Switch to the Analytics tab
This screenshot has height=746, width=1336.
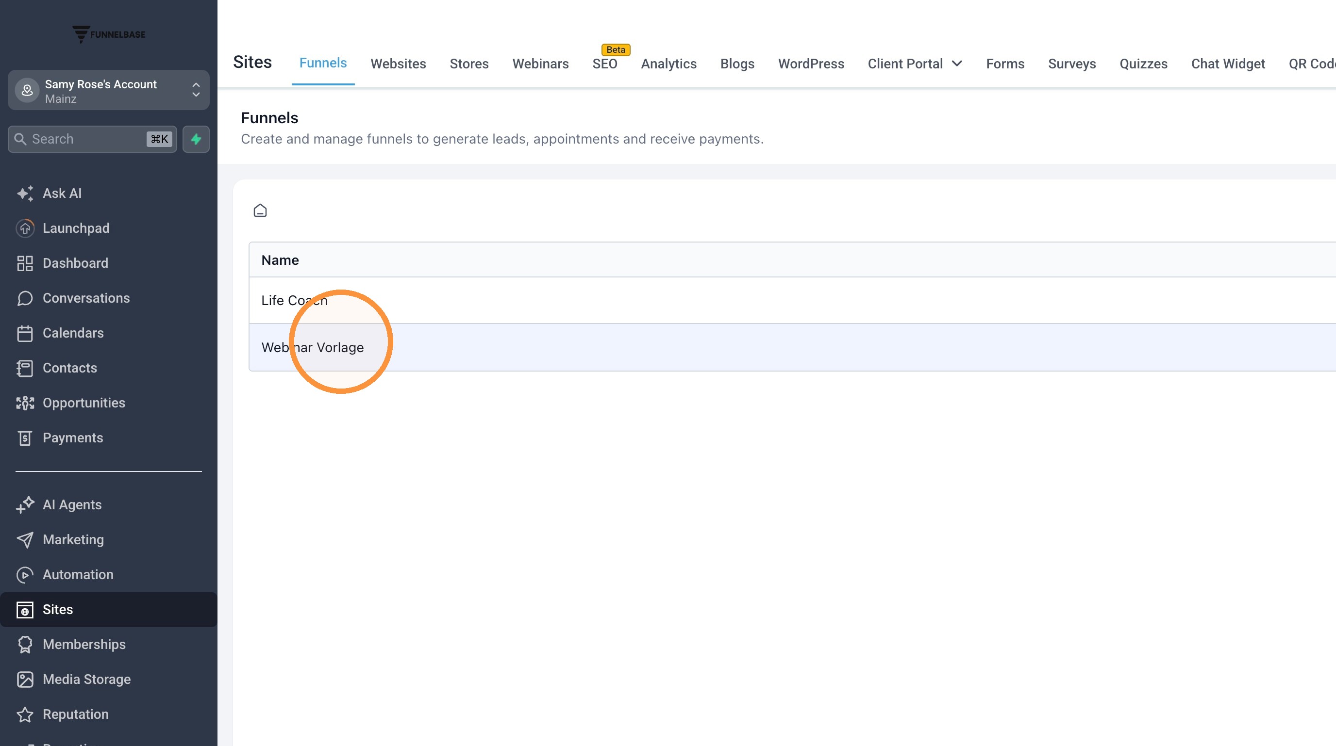point(668,64)
